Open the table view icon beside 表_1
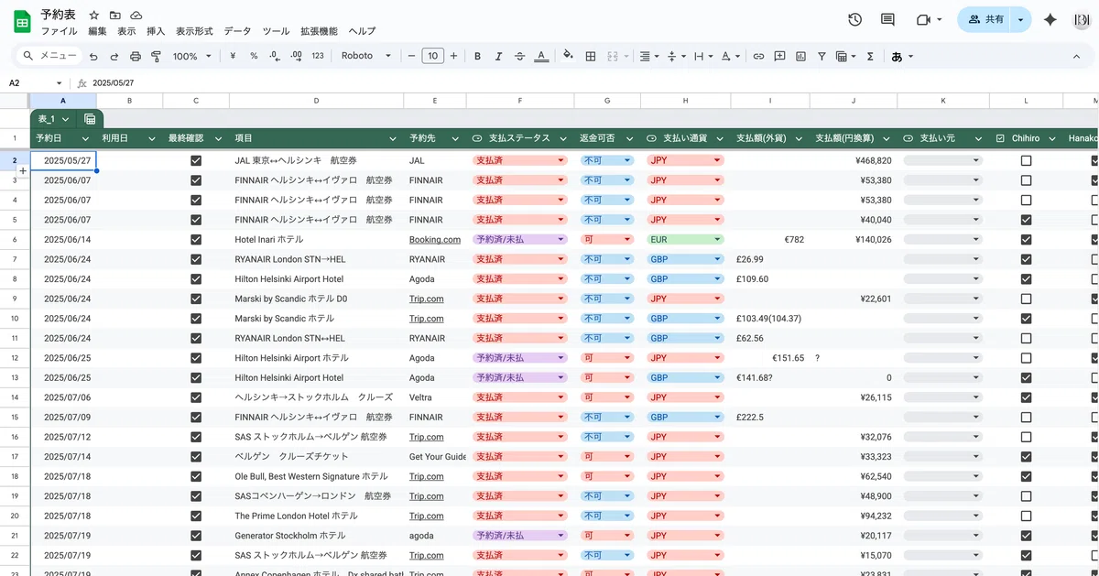 (90, 119)
